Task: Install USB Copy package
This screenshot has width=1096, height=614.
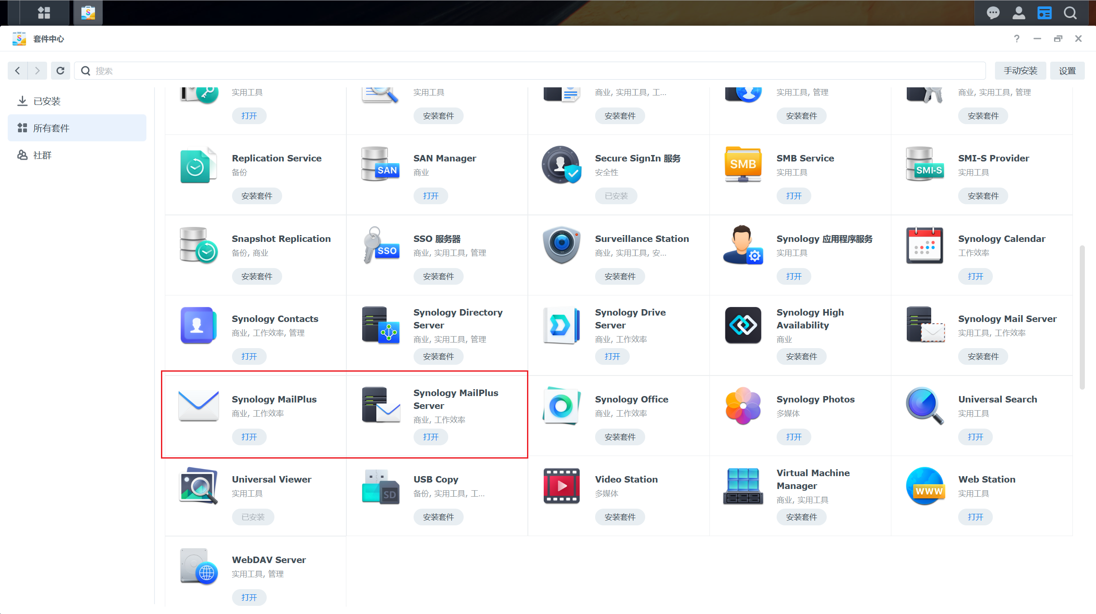Action: pyautogui.click(x=438, y=517)
